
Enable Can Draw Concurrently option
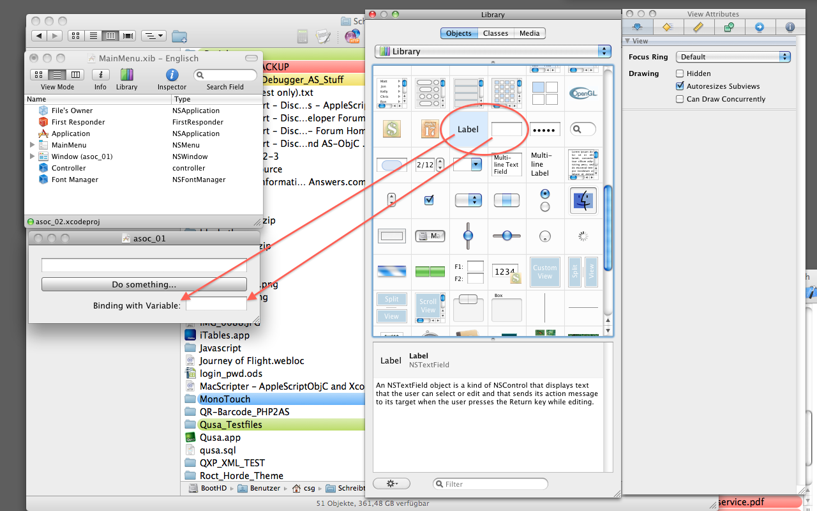coord(680,99)
